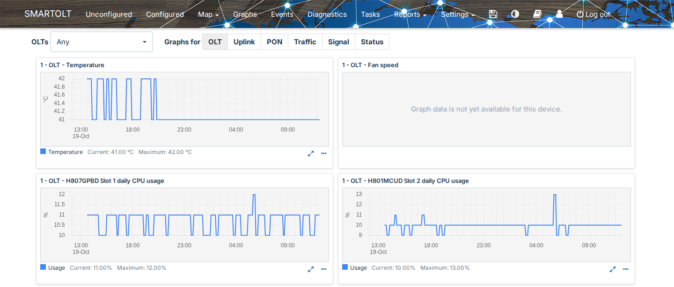
Task: Click the Slot 1 Usage legend swatch
Action: (43, 267)
